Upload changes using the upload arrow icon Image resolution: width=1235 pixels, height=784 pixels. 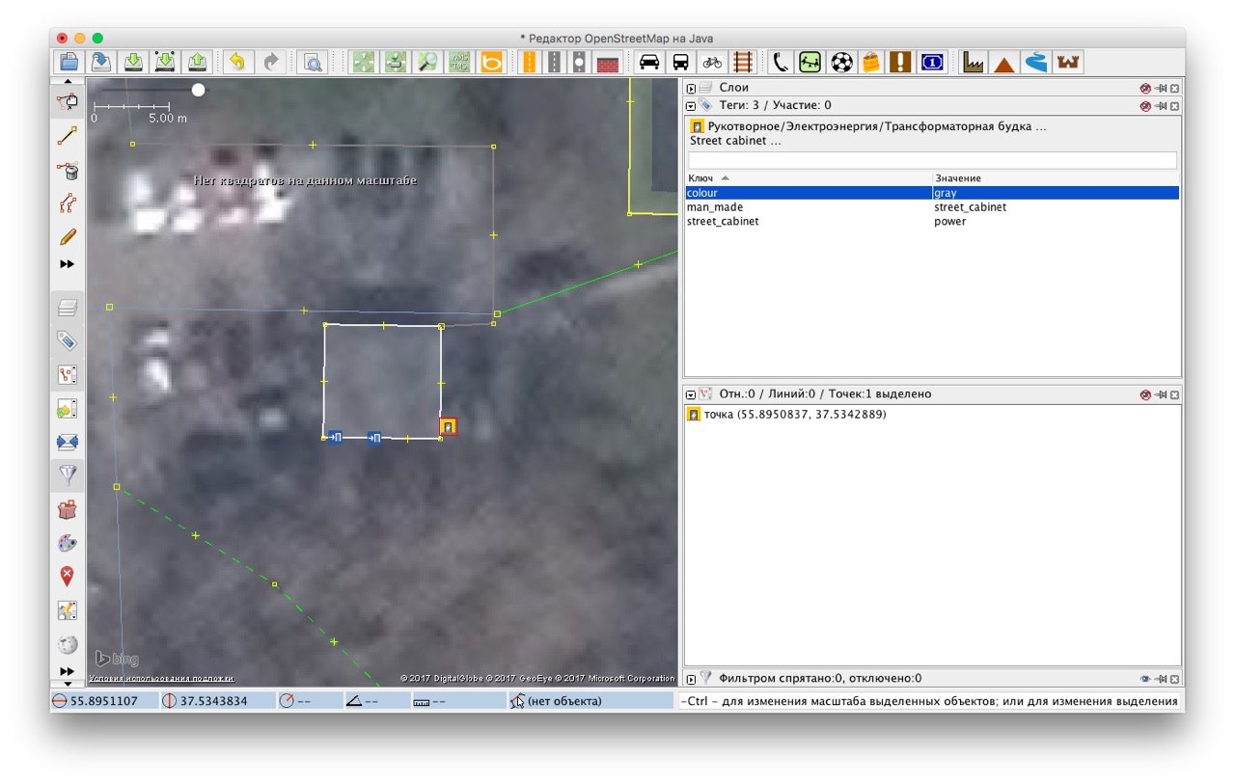(x=198, y=62)
